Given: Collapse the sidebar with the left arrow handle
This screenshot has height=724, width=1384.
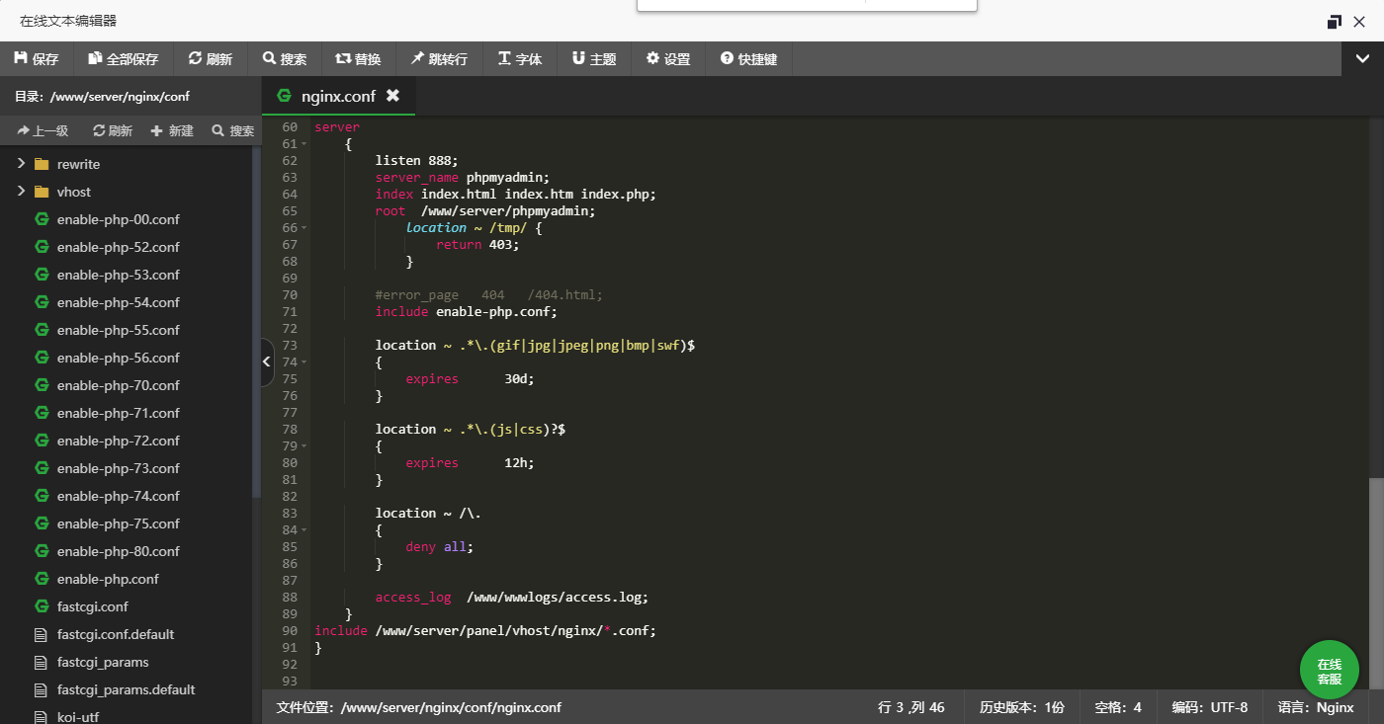Looking at the screenshot, I should point(267,362).
